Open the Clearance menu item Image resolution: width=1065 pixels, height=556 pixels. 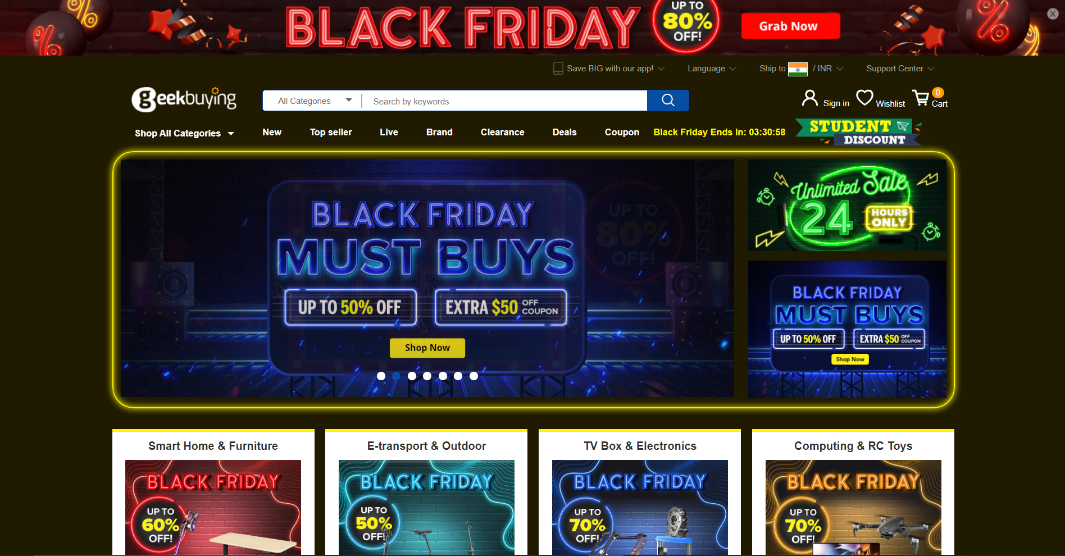[502, 132]
